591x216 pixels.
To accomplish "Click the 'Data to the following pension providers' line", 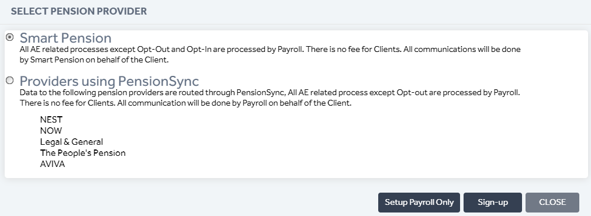I will tap(270, 92).
